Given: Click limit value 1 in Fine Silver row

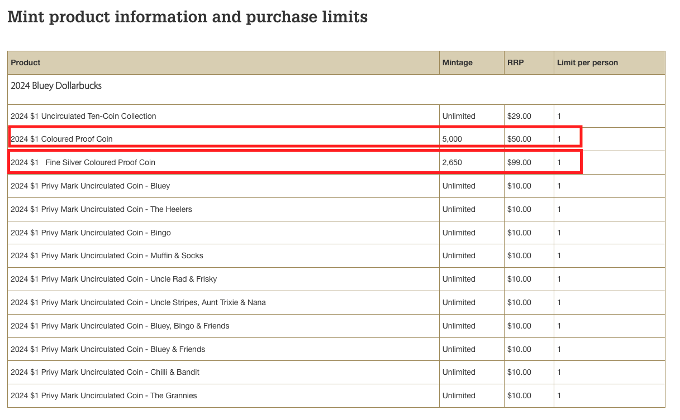Looking at the screenshot, I should (x=559, y=162).
